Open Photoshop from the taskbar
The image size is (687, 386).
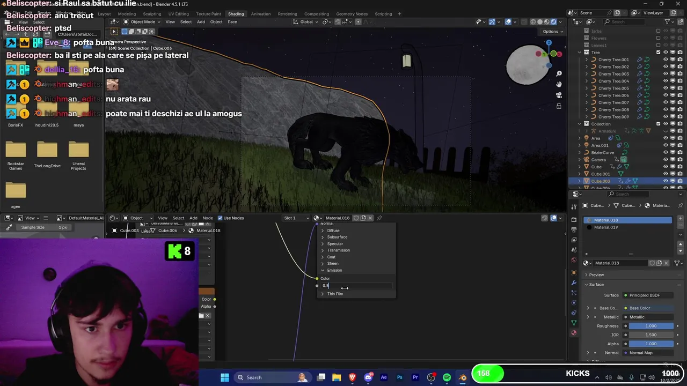(399, 377)
